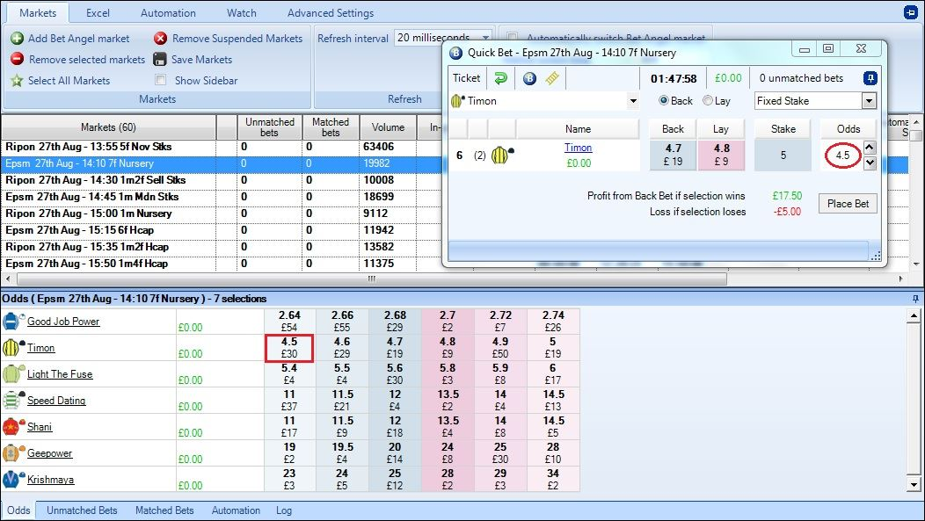Click Timon's 4.5 £30 back price cell

coord(289,348)
